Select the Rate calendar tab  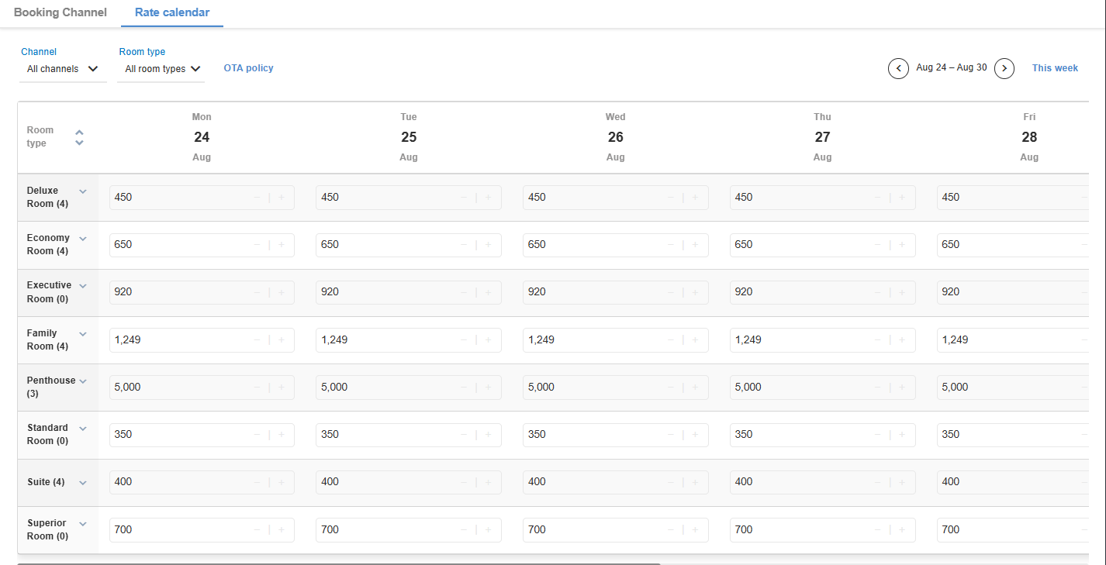tap(172, 12)
